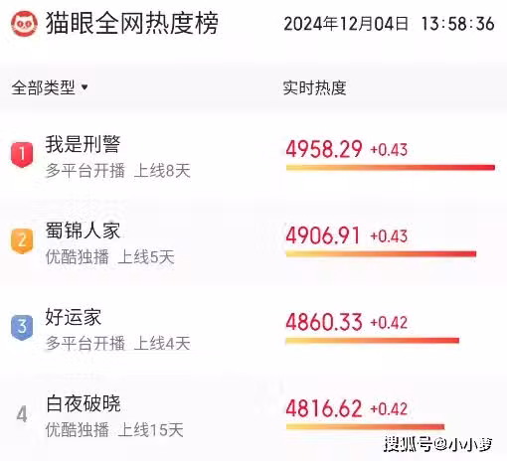Open the 我是刑警 show title
507x461 pixels.
pos(83,144)
